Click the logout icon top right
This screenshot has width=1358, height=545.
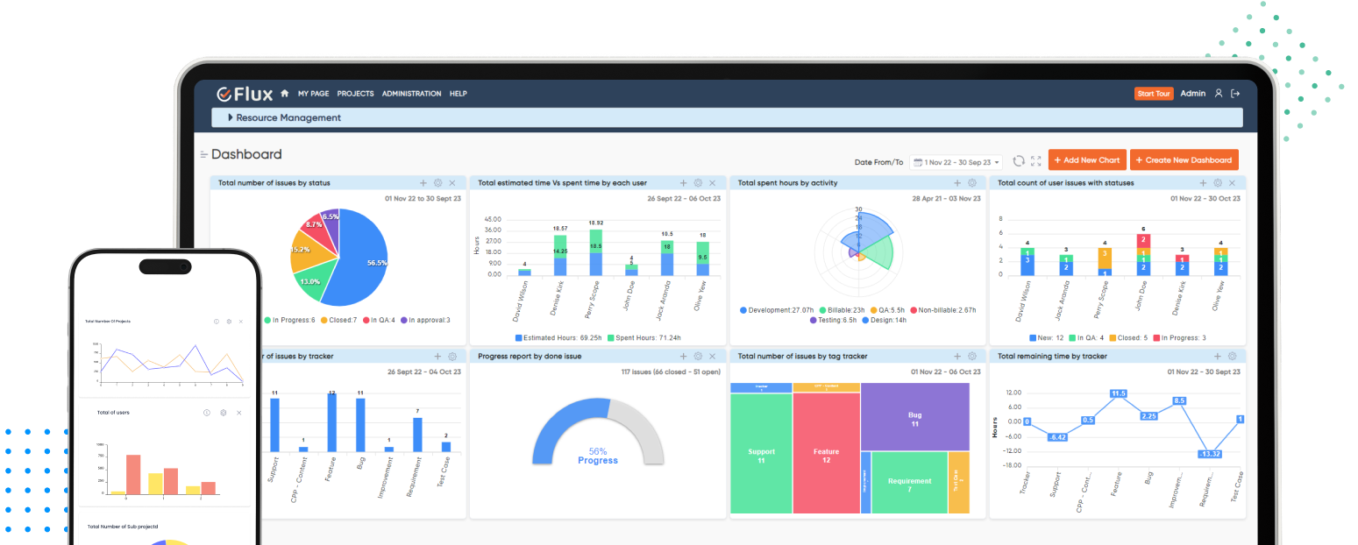(x=1236, y=94)
